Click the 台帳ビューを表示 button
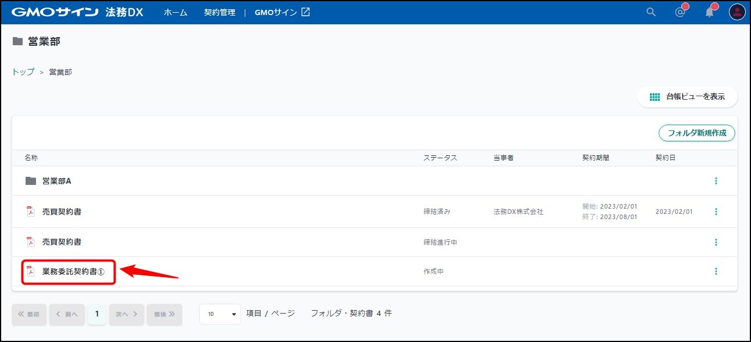 (687, 97)
